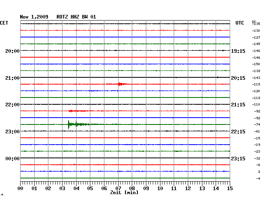The image size is (262, 199).
Task: Click the red seismic burst near minute 07
Action: point(122,84)
